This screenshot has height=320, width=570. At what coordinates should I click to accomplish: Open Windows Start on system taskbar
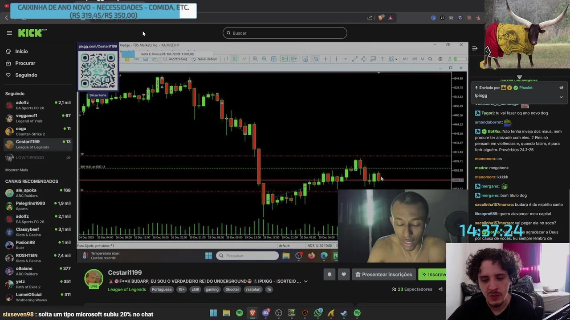213,313
